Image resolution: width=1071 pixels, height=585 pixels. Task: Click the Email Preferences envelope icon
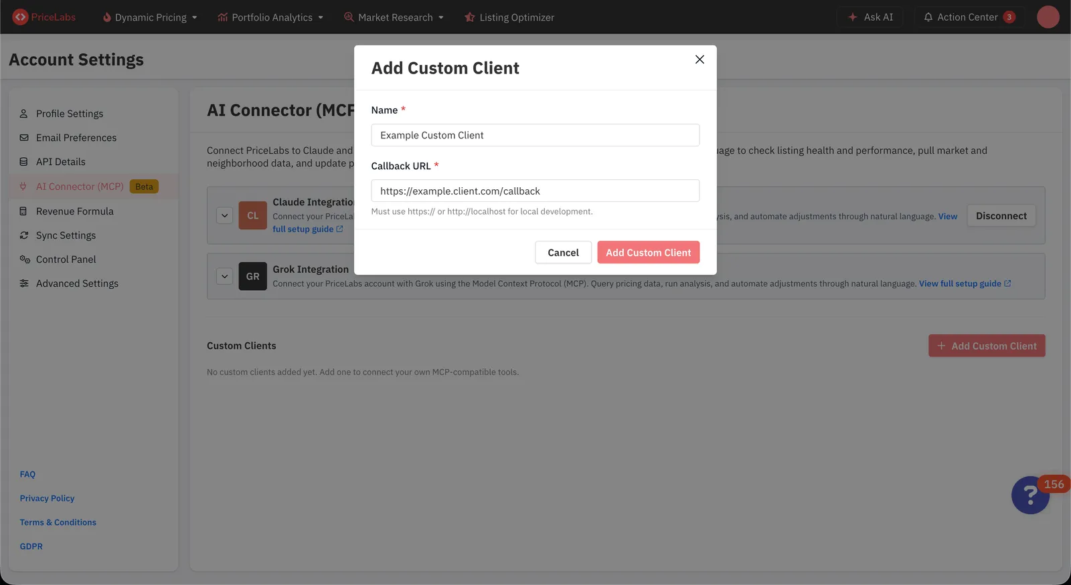tap(24, 138)
